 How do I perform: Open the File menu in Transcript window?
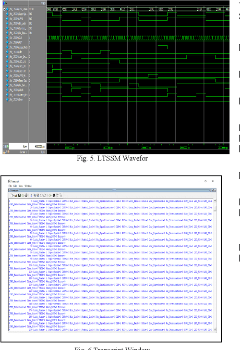(x=10, y=186)
